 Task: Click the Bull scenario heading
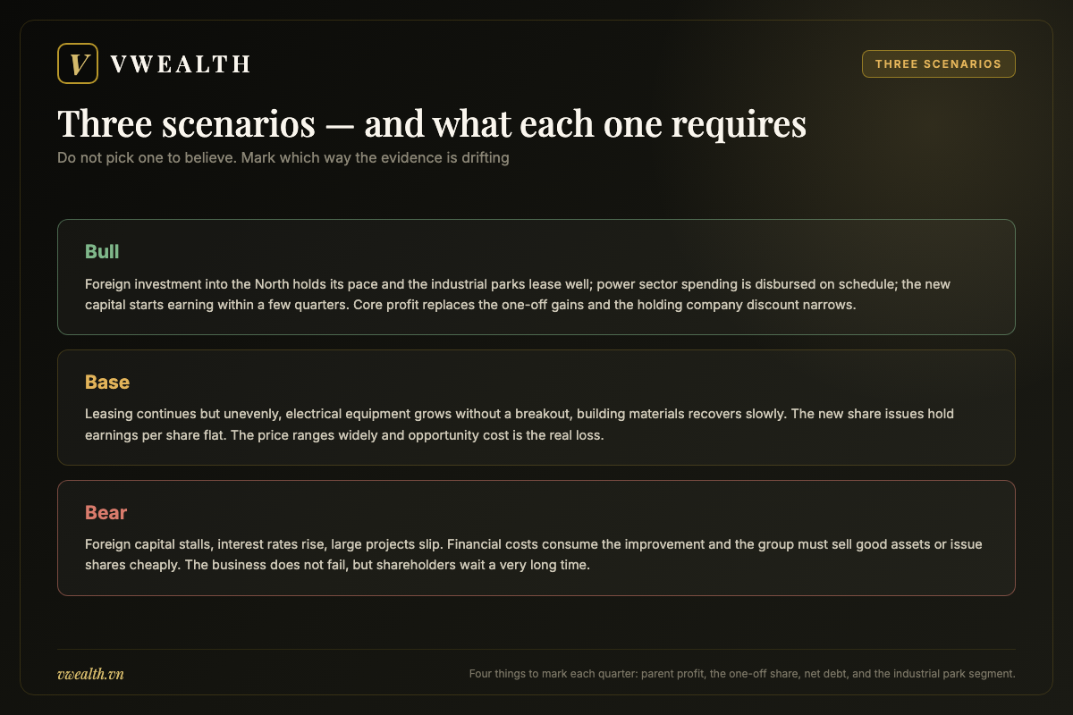tap(102, 251)
